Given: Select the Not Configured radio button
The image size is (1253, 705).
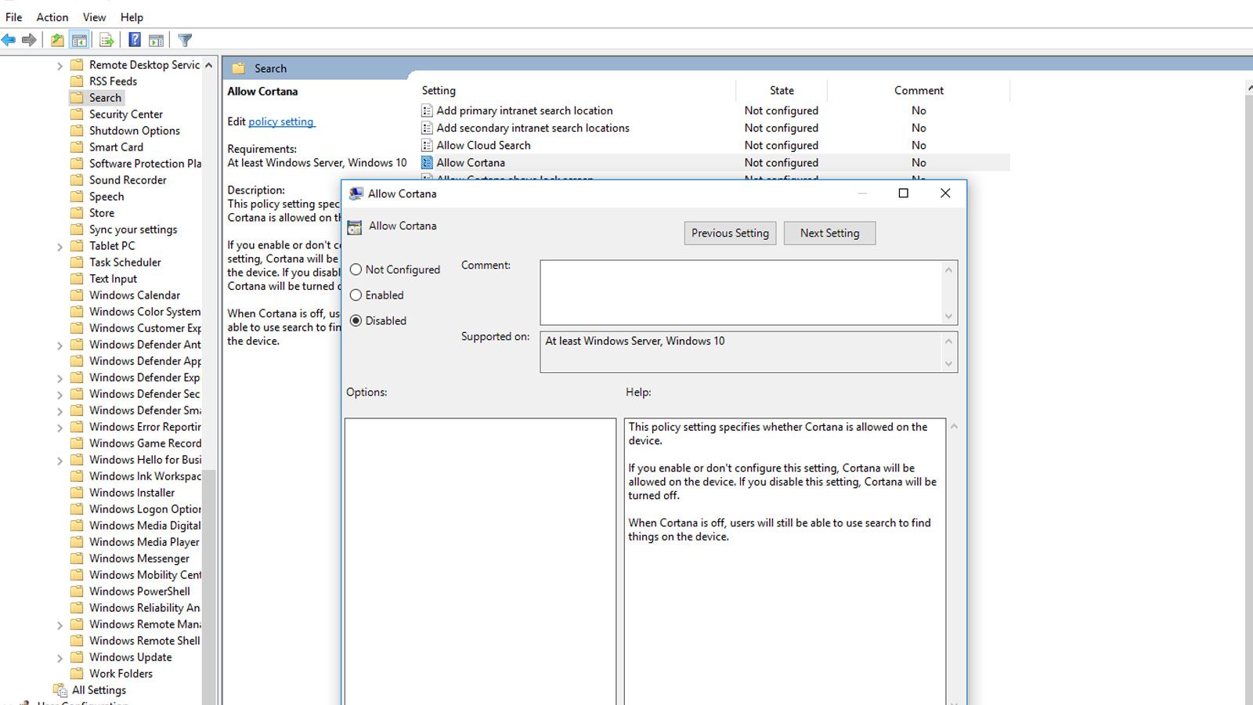Looking at the screenshot, I should [356, 269].
